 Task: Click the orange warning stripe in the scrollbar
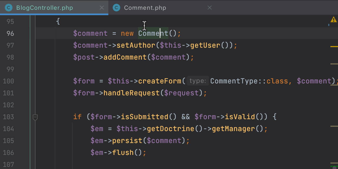[x=334, y=47]
